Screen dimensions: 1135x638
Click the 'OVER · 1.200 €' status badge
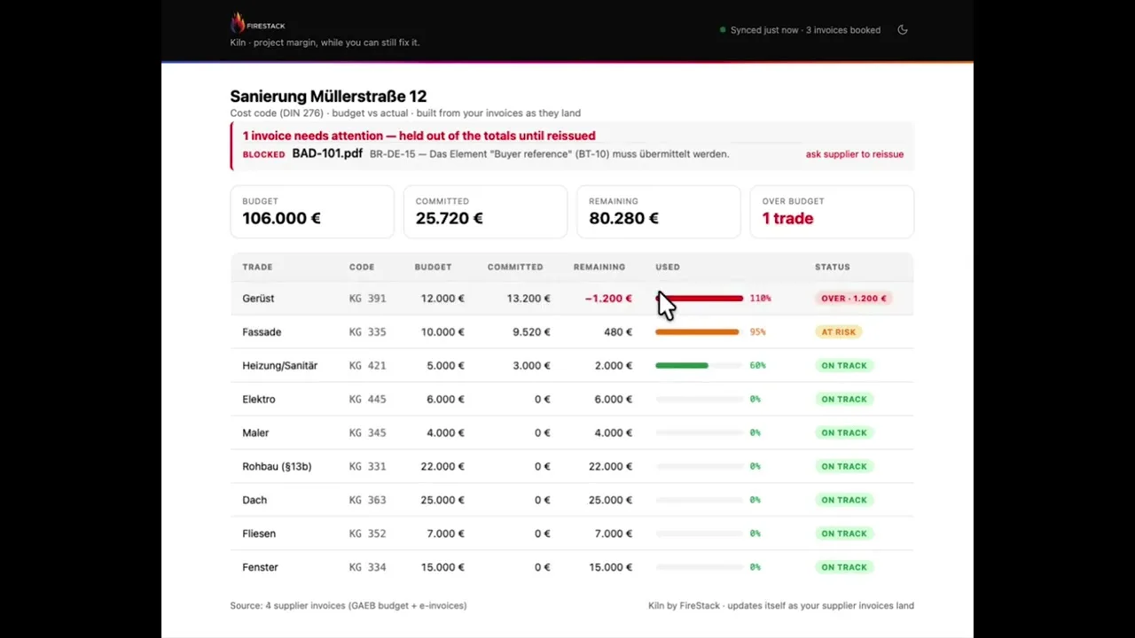click(x=853, y=299)
